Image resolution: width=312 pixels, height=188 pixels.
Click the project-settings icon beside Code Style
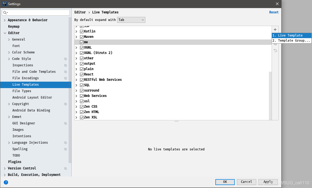65,59
